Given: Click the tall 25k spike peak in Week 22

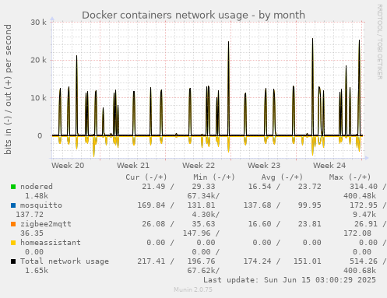Looking at the screenshot, I should pos(228,42).
